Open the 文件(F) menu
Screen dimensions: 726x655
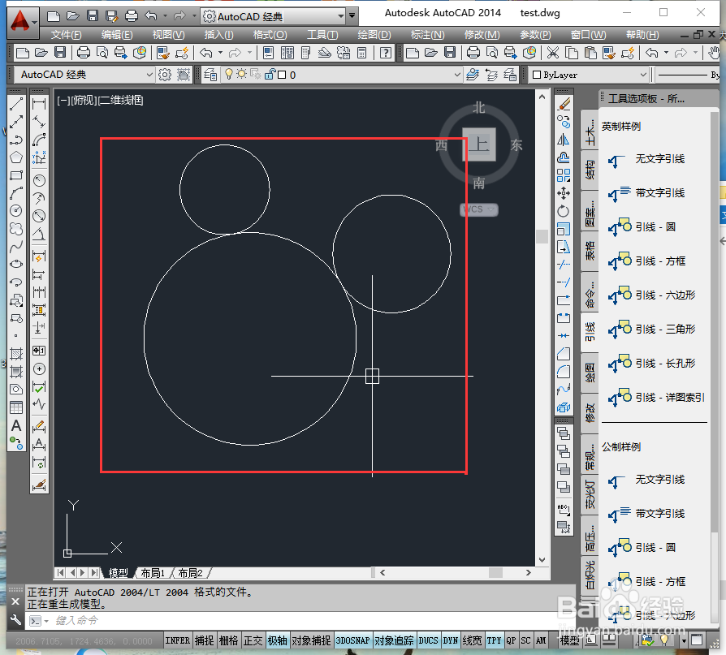(67, 35)
